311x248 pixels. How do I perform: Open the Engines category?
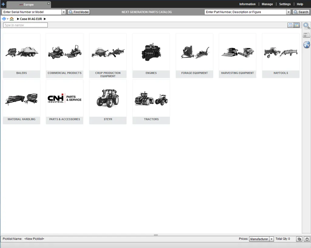coord(151,56)
